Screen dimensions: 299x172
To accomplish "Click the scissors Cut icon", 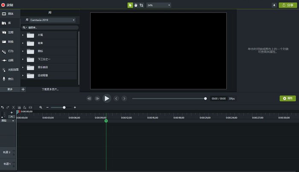I will [x=14, y=107].
